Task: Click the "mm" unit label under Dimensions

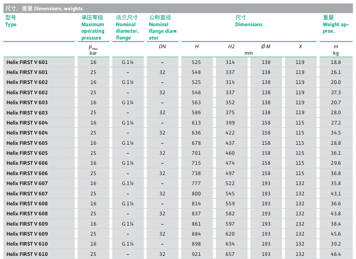Action: point(249,53)
